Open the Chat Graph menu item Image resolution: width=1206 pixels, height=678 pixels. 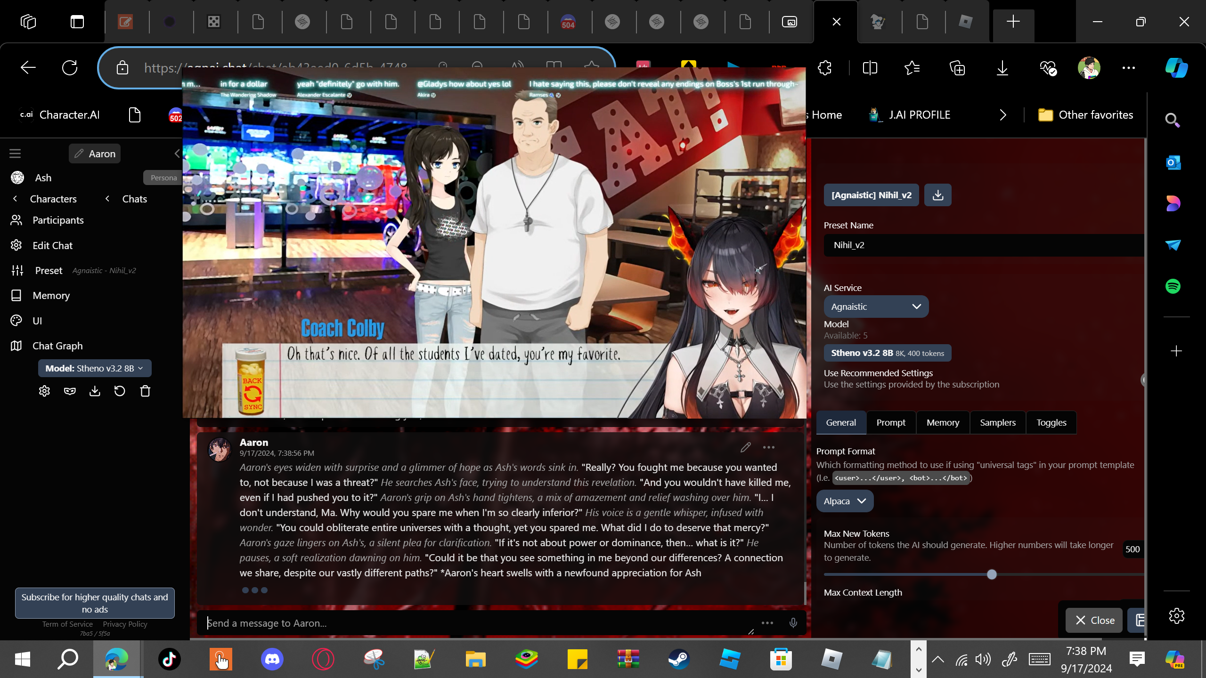[x=57, y=346]
